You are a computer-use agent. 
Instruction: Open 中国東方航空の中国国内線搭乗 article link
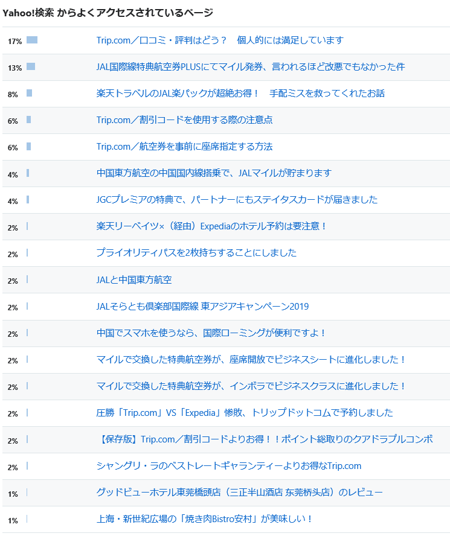click(214, 173)
